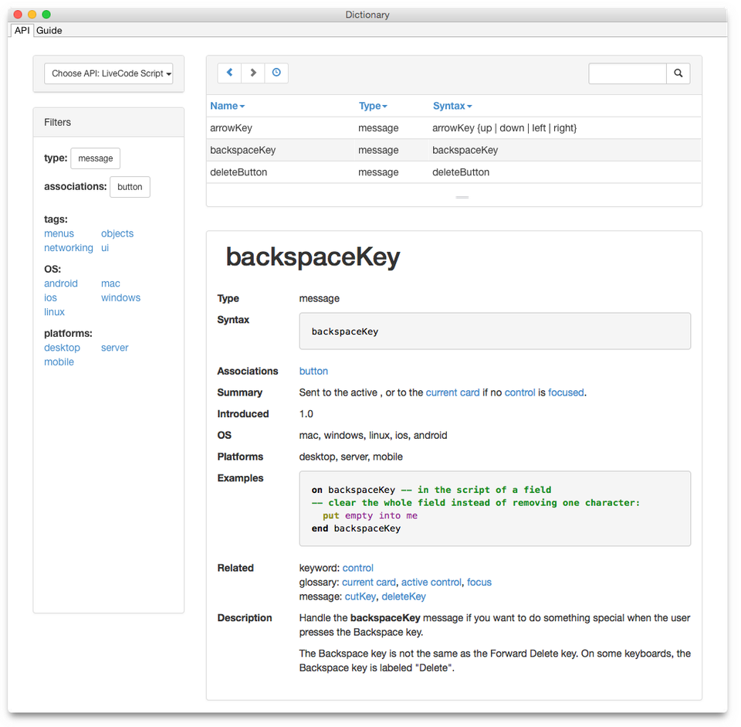Open the "cutKey" related message link

click(x=360, y=596)
